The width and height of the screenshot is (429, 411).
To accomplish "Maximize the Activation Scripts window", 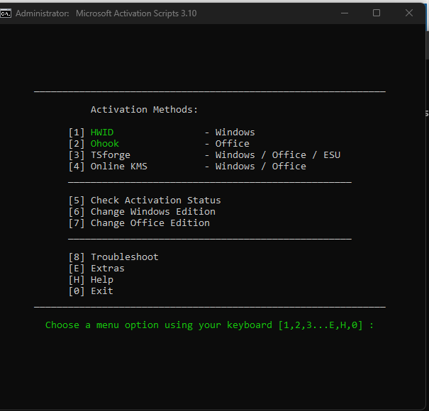I will coord(377,13).
